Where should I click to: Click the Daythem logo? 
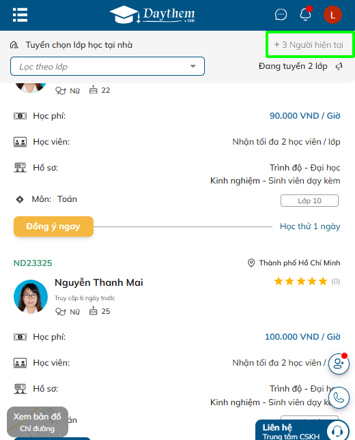[152, 14]
